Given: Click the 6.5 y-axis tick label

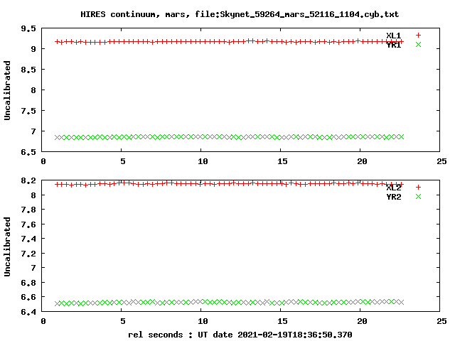Looking at the screenshot, I should 28,152.
